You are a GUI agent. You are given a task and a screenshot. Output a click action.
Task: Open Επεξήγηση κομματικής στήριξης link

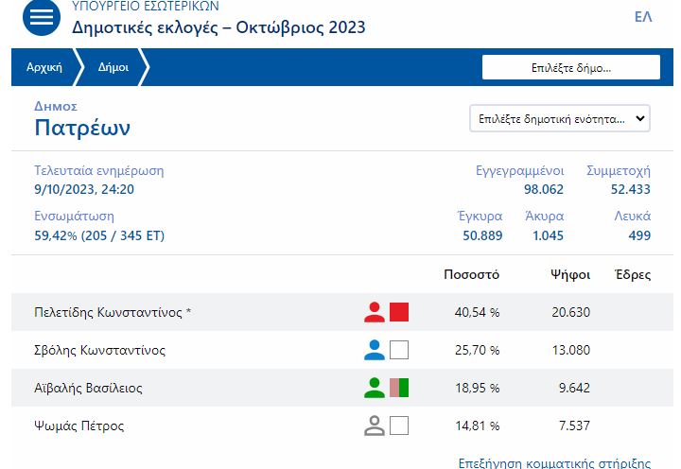[x=554, y=462]
